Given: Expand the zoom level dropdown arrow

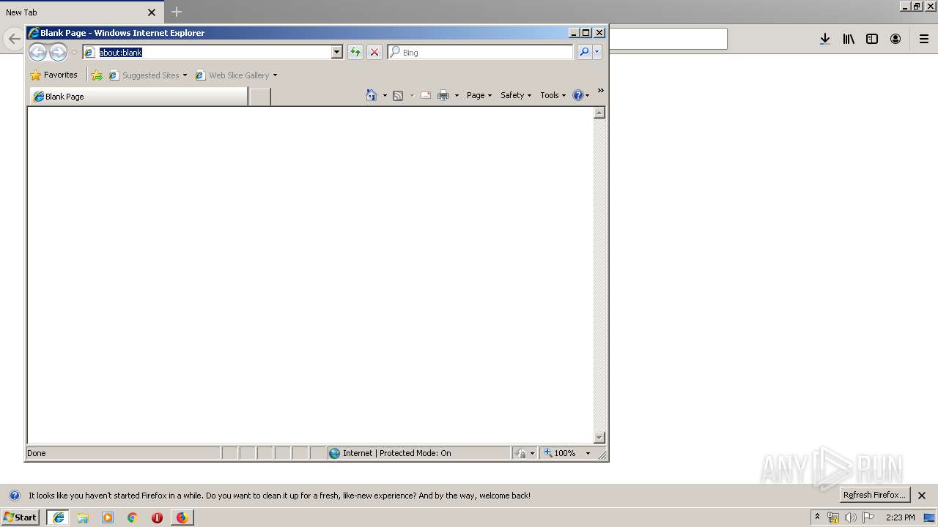Looking at the screenshot, I should [x=588, y=453].
